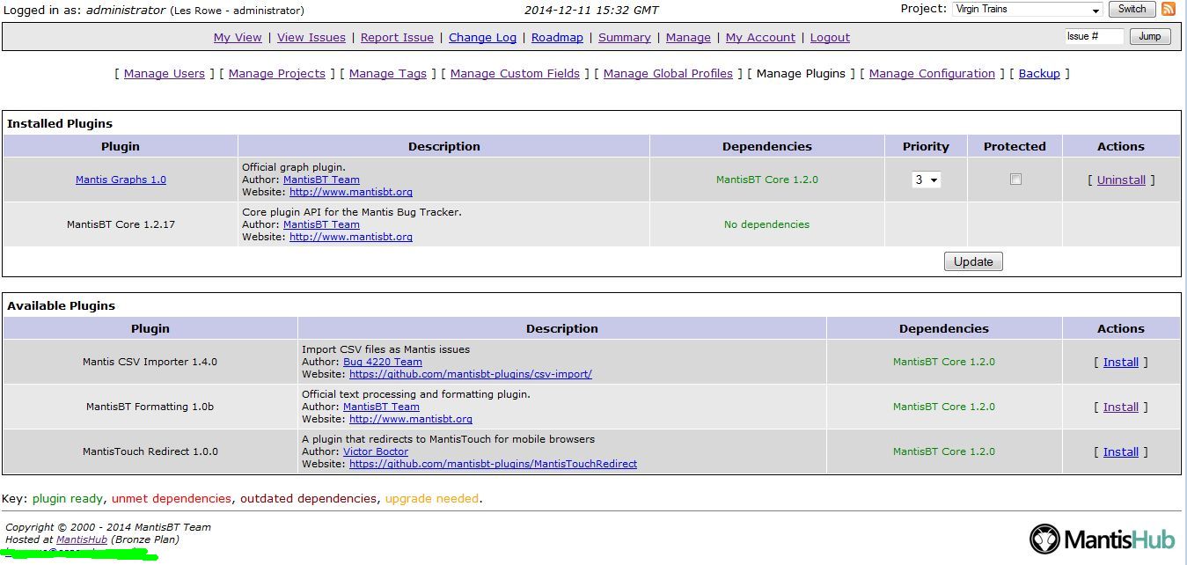The width and height of the screenshot is (1187, 565).
Task: Open the Victor Boctor author link
Action: click(x=376, y=452)
